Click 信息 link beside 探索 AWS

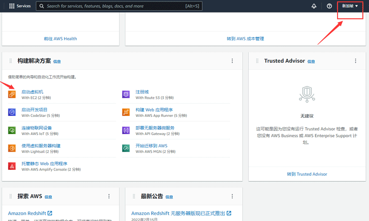tap(48, 197)
